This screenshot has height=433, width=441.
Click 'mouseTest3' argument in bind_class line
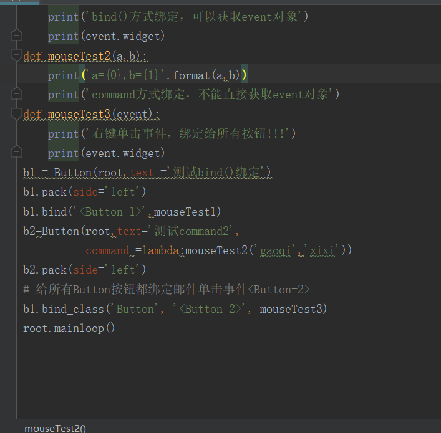291,309
